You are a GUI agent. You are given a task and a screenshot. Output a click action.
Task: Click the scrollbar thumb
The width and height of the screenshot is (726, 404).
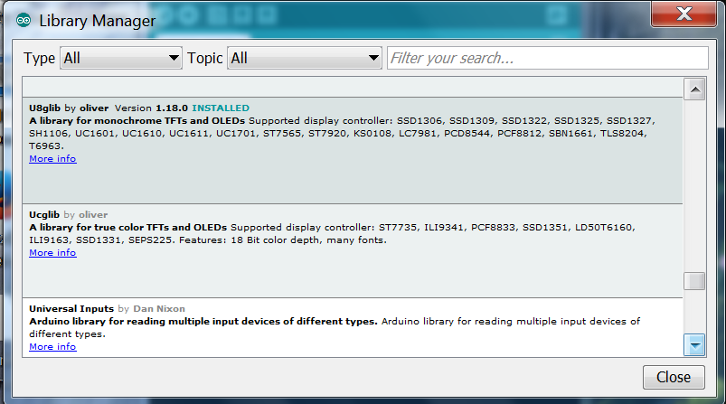pyautogui.click(x=694, y=281)
